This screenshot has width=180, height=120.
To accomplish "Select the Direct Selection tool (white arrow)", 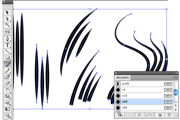I will [x=7, y=19].
